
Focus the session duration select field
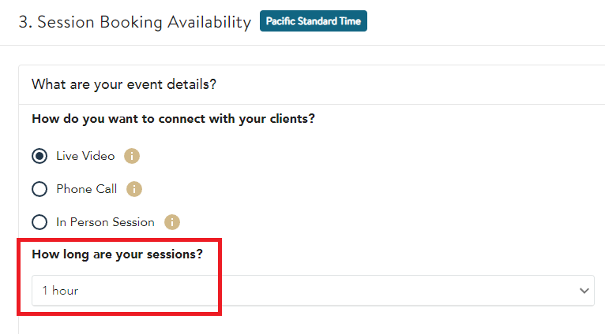pos(313,291)
